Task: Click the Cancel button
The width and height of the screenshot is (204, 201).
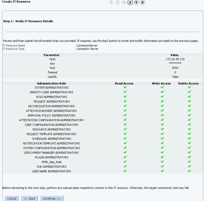Action: [x=12, y=198]
